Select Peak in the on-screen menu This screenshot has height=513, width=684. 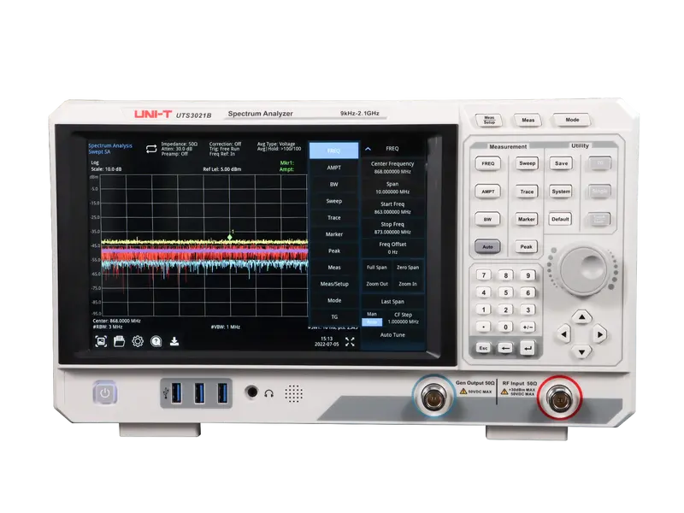333,251
